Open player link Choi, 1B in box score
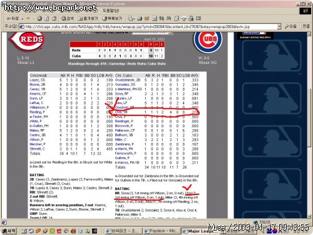 coord(121,112)
